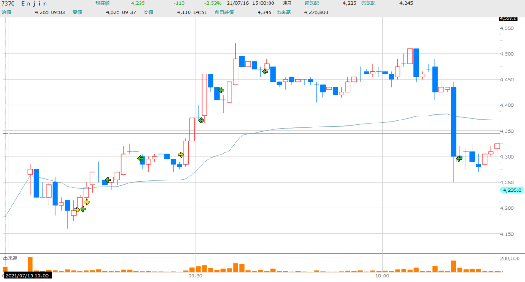Screen dimensions: 525x282
Task: Click the 4,345 previous close value
Action: (266, 12)
